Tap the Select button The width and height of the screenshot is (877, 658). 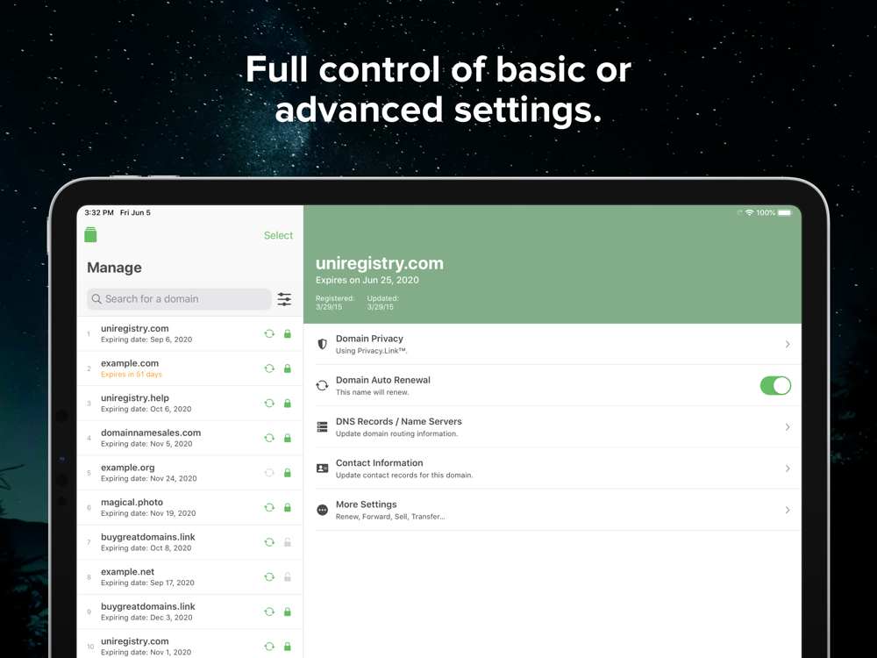(x=278, y=235)
